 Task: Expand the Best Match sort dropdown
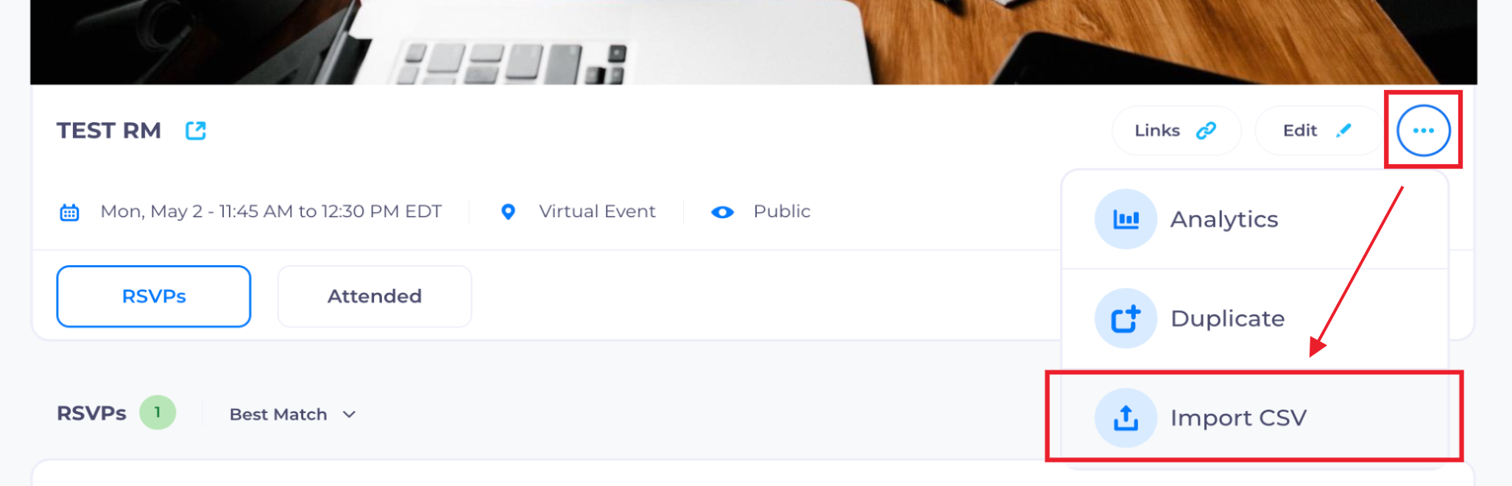pyautogui.click(x=293, y=415)
